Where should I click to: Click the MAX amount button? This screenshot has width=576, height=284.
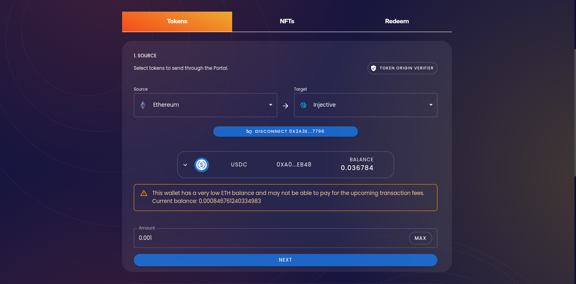[x=420, y=238]
